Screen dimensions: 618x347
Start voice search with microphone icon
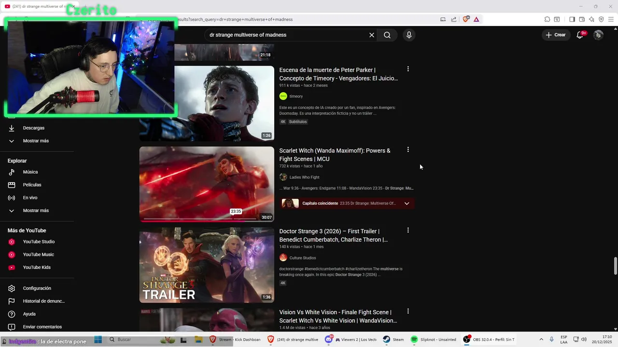(409, 35)
